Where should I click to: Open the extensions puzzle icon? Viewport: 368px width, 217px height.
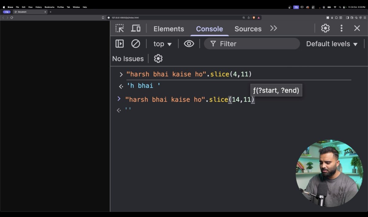(336, 18)
